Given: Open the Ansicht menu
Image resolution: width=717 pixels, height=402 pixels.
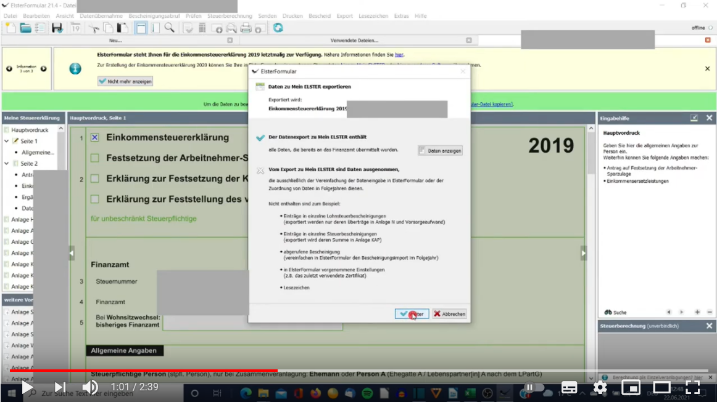Looking at the screenshot, I should point(64,16).
